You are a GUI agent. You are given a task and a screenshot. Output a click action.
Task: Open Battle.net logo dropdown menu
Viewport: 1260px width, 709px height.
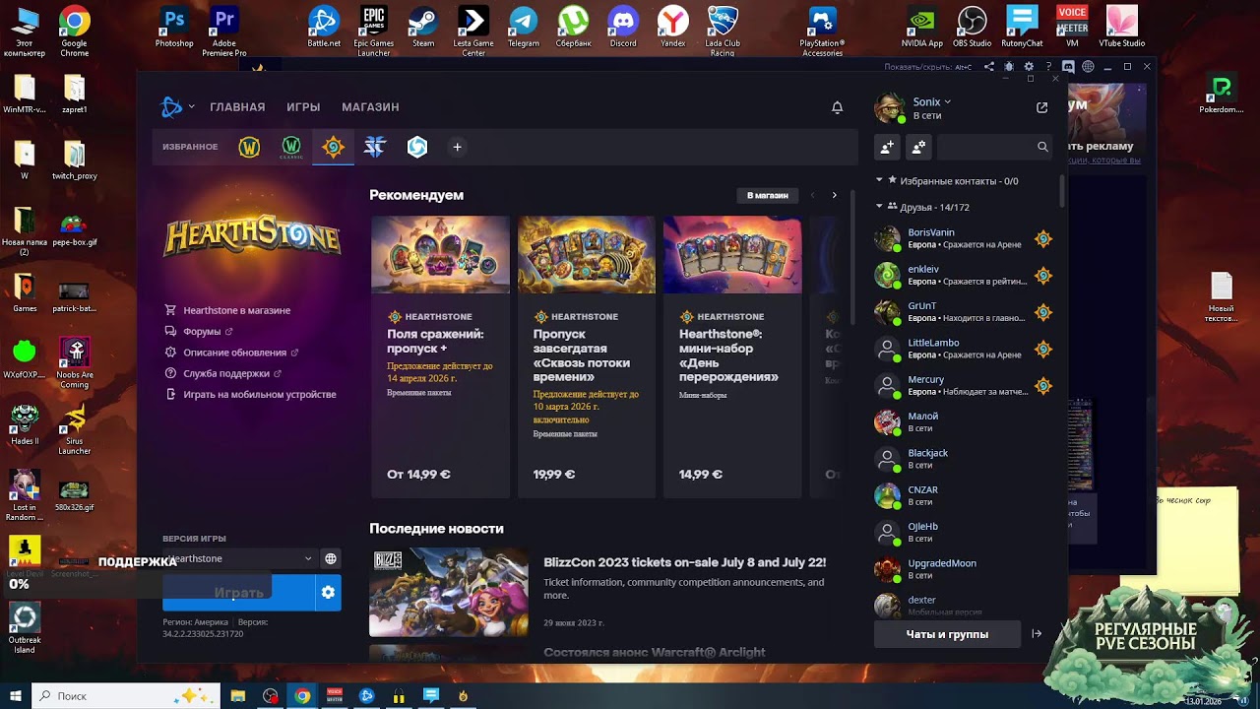pos(177,107)
